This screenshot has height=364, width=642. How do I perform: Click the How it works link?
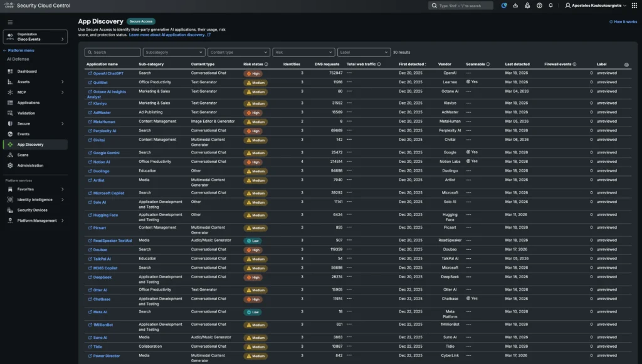pyautogui.click(x=623, y=22)
